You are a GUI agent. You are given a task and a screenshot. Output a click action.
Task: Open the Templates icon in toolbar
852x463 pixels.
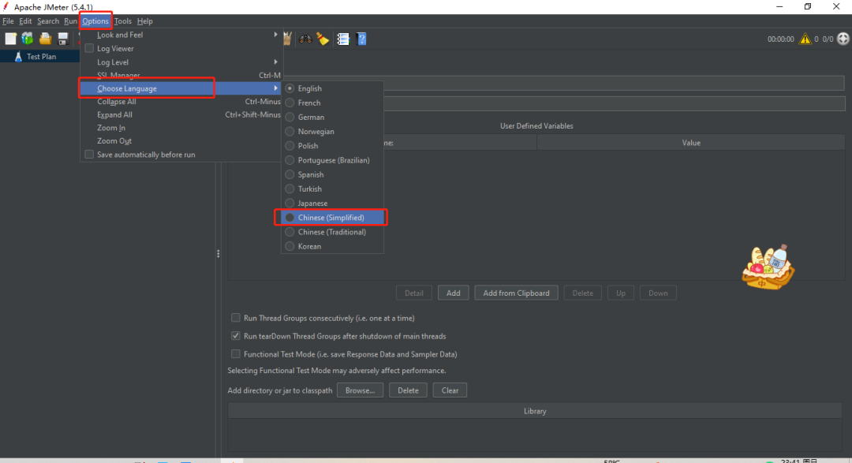tap(28, 39)
